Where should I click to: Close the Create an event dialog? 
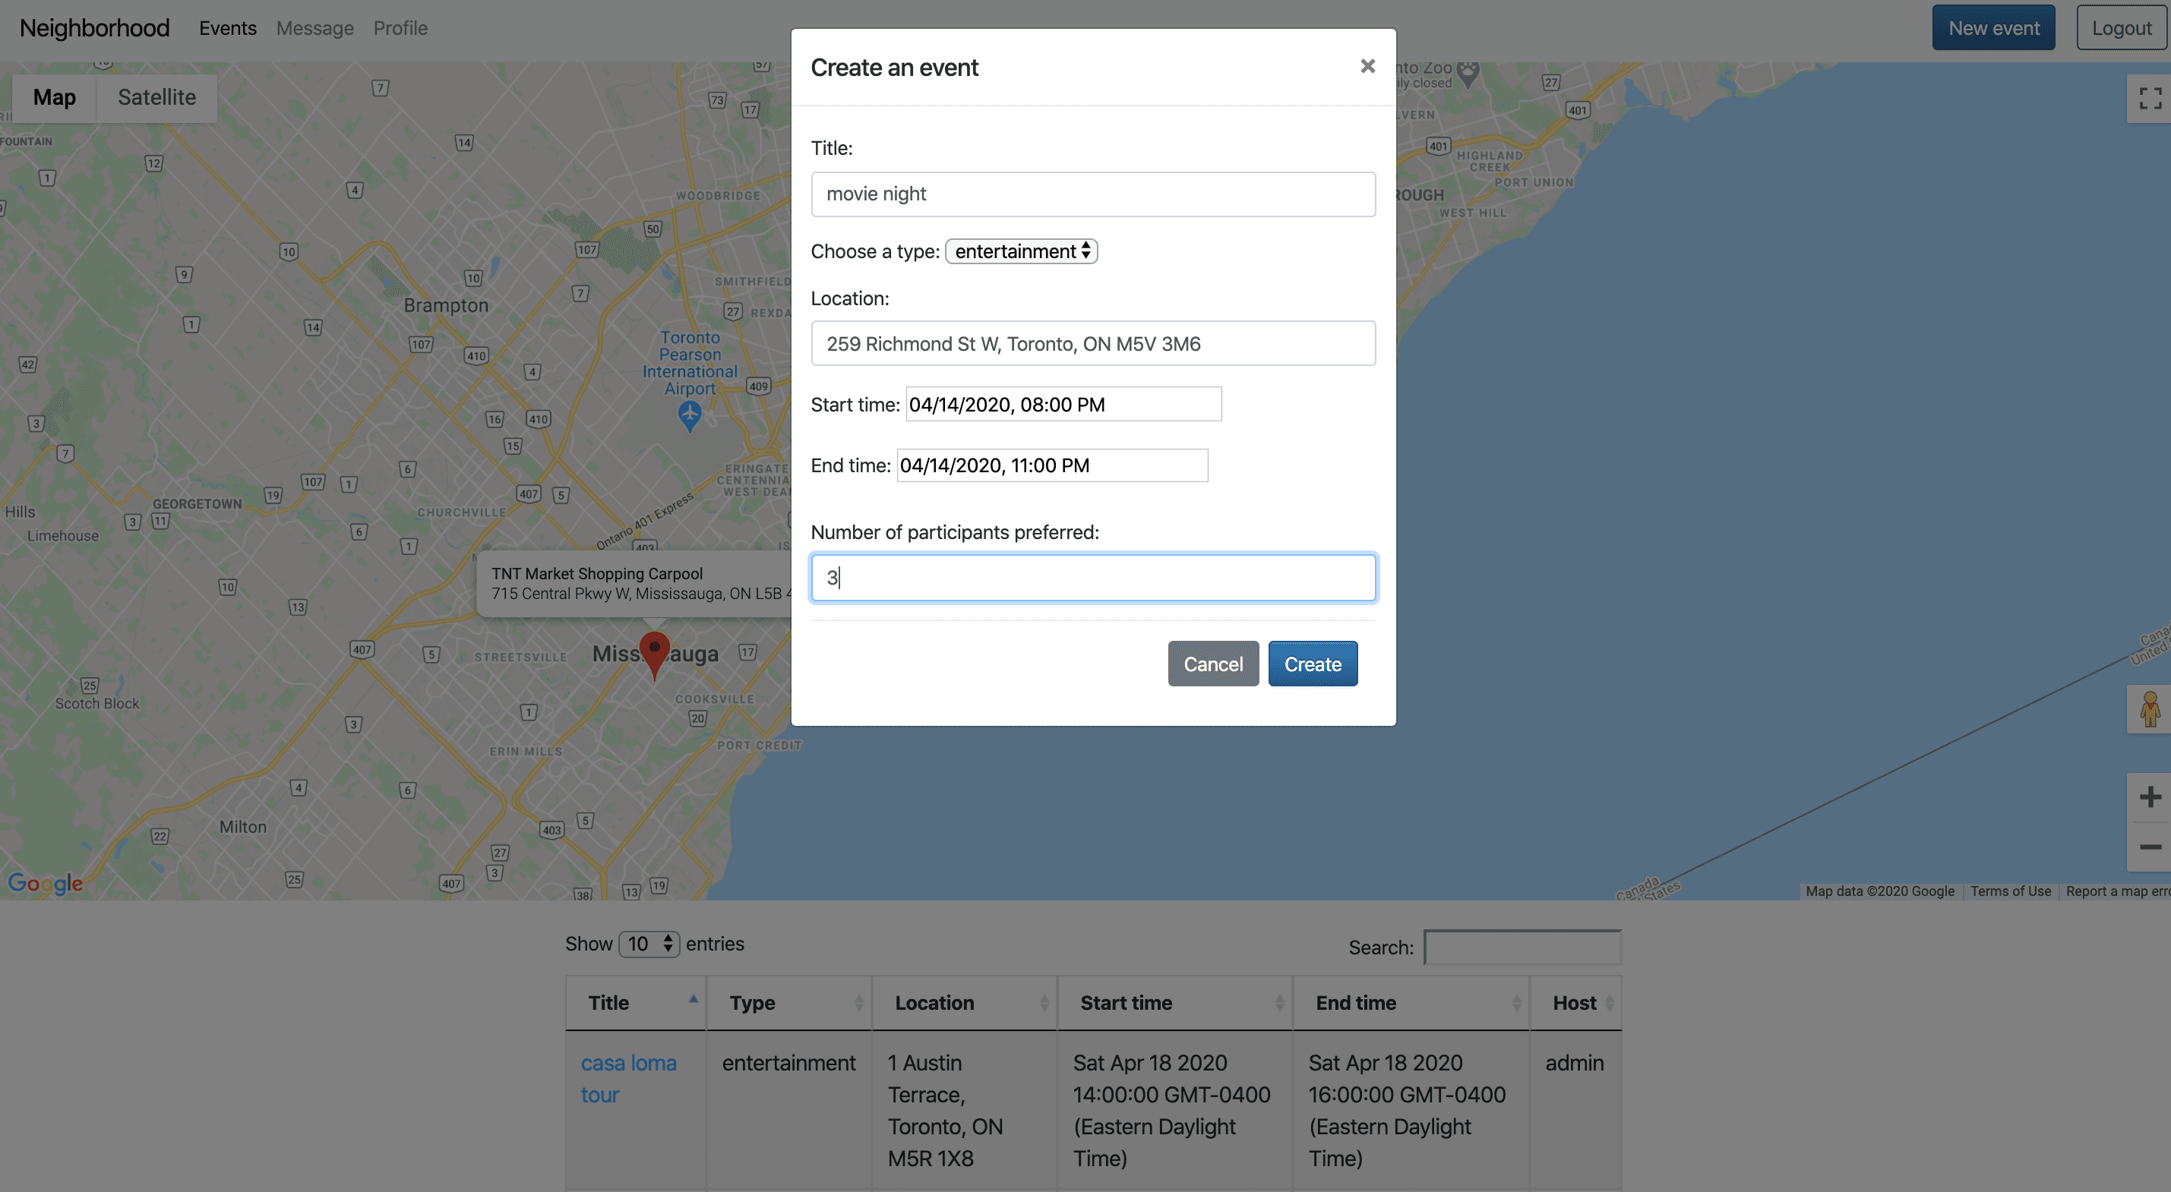[1367, 66]
